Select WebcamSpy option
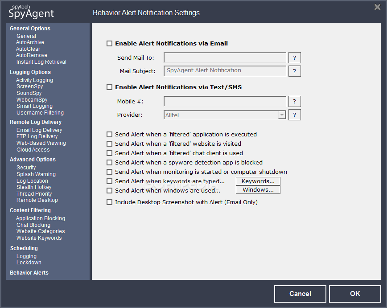The height and width of the screenshot is (308, 387). point(32,100)
